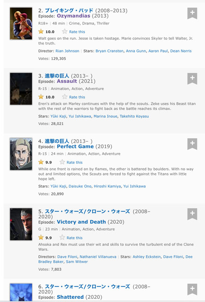Open the Perfect Game poster thumbnail
Screen dimensions: 205x302
pyautogui.click(x=21, y=154)
